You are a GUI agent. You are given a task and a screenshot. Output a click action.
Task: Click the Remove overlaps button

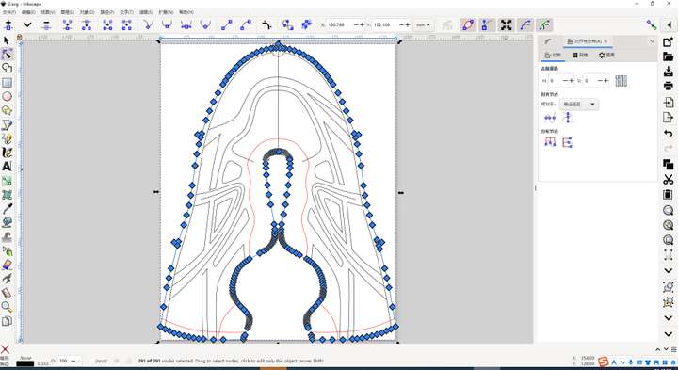621,81
